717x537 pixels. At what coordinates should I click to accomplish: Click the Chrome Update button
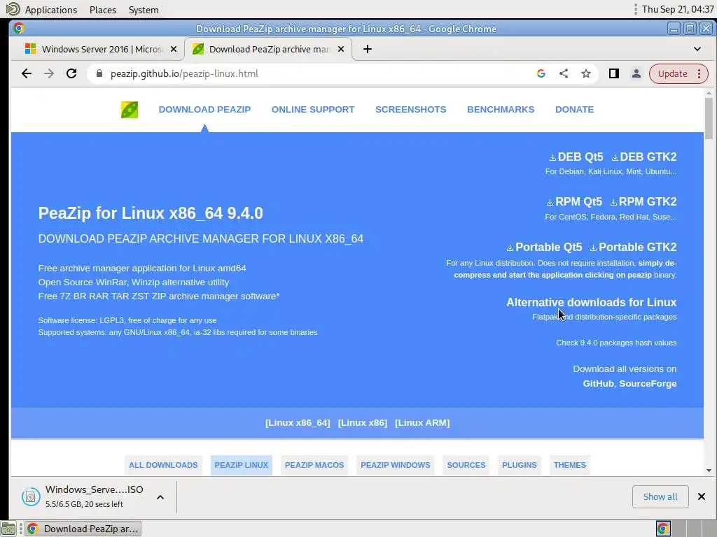(x=672, y=73)
